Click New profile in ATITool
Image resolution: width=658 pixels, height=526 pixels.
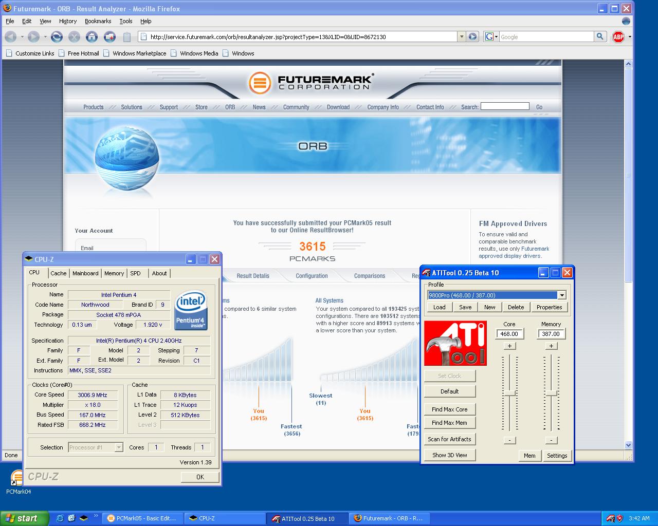coord(490,307)
